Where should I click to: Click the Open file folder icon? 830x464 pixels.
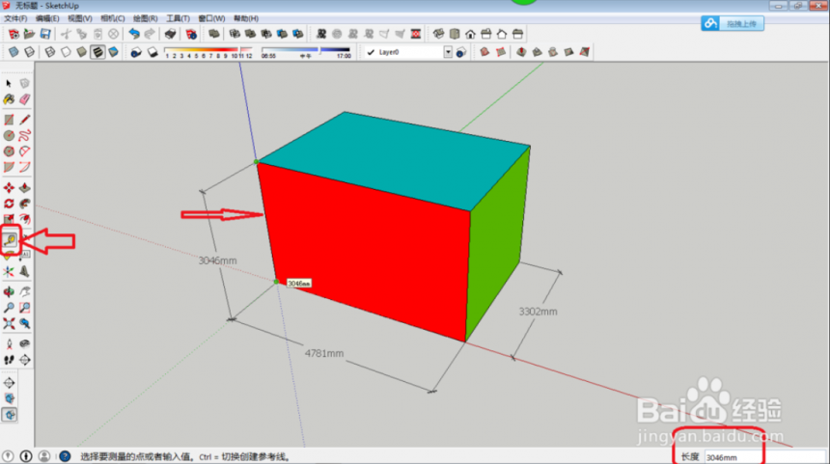pyautogui.click(x=30, y=35)
